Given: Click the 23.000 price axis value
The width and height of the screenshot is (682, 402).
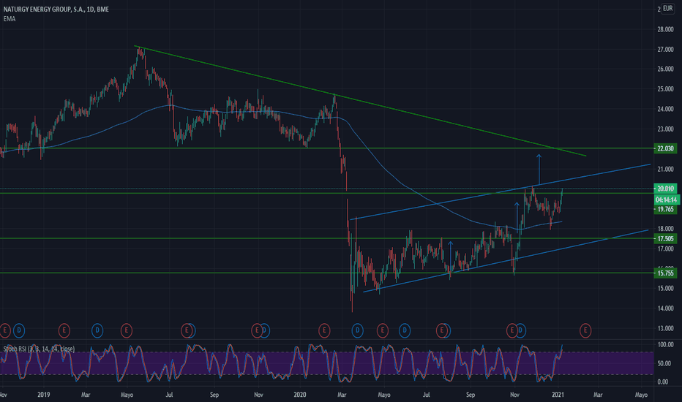Looking at the screenshot, I should coord(665,129).
